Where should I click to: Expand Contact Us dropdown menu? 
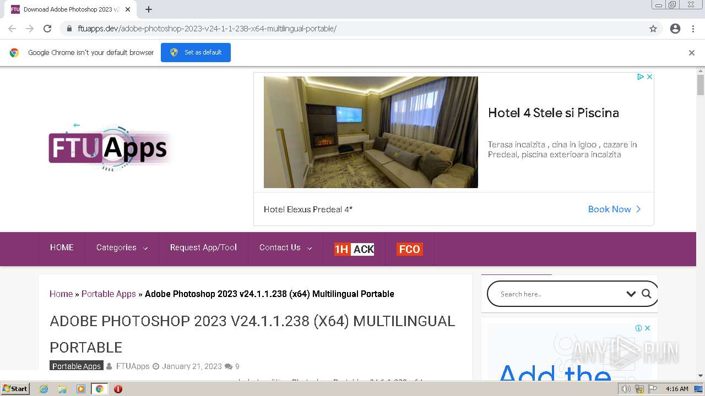[285, 248]
